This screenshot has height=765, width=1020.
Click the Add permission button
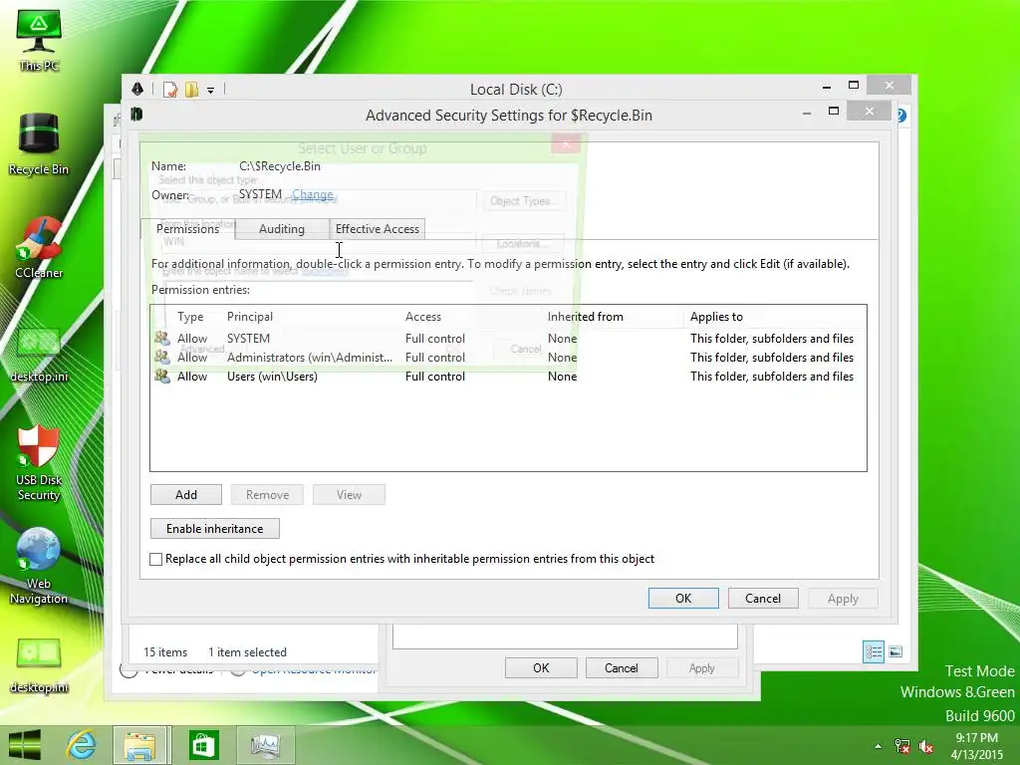186,495
